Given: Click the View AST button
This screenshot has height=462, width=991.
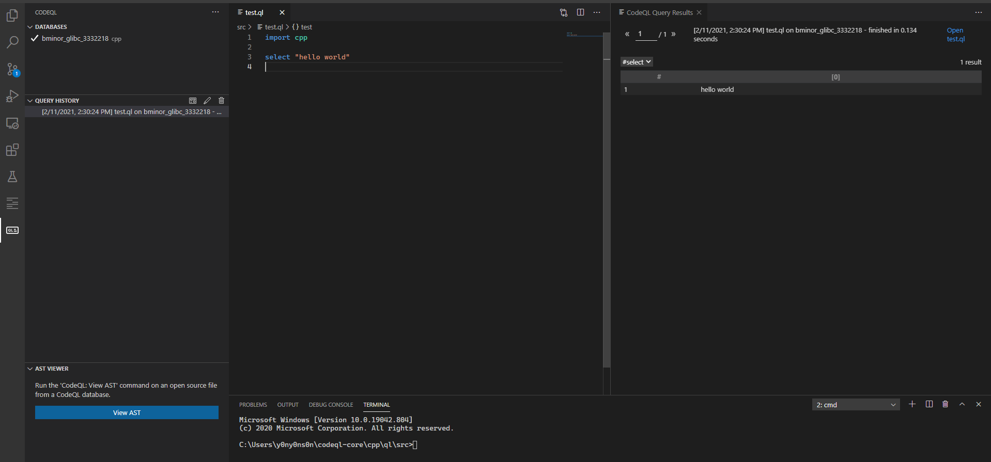Looking at the screenshot, I should (x=127, y=412).
